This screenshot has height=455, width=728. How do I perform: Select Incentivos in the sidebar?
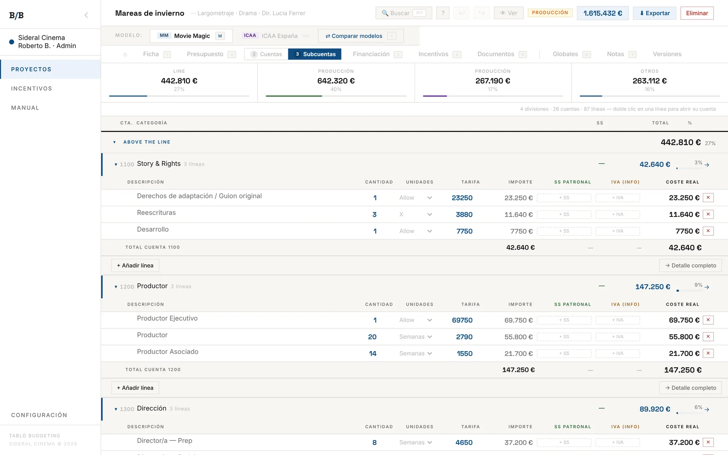[32, 89]
